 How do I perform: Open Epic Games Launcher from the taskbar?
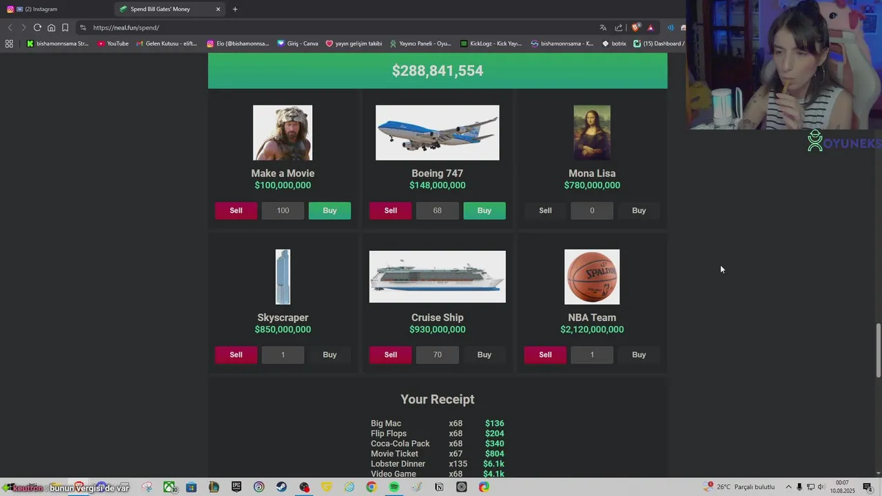tap(236, 487)
